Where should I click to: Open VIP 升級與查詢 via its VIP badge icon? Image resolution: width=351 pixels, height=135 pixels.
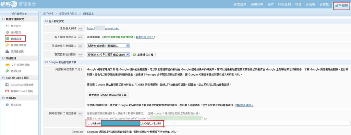coord(7,65)
